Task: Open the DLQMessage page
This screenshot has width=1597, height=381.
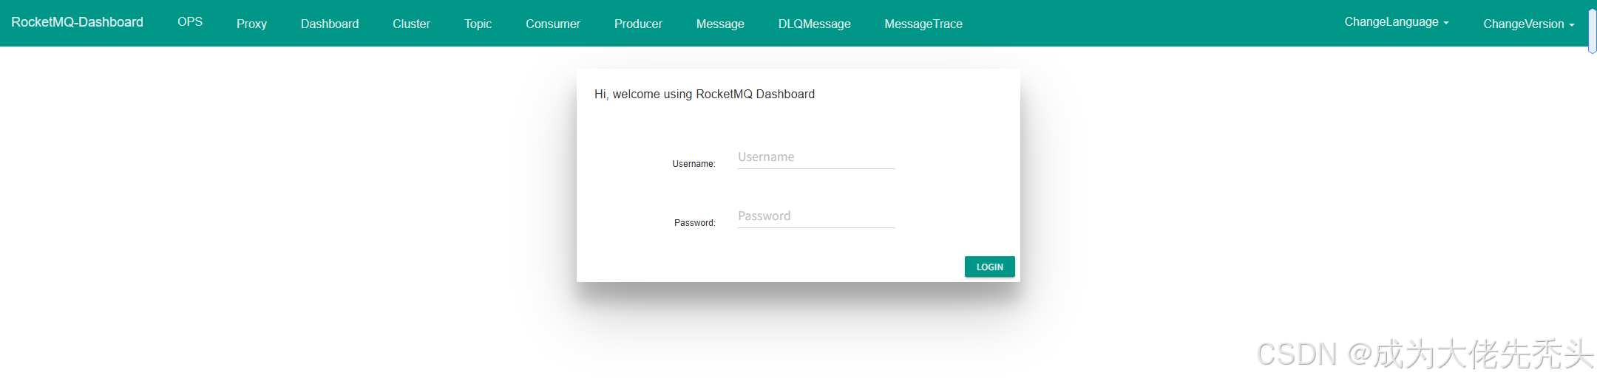Action: coord(814,24)
